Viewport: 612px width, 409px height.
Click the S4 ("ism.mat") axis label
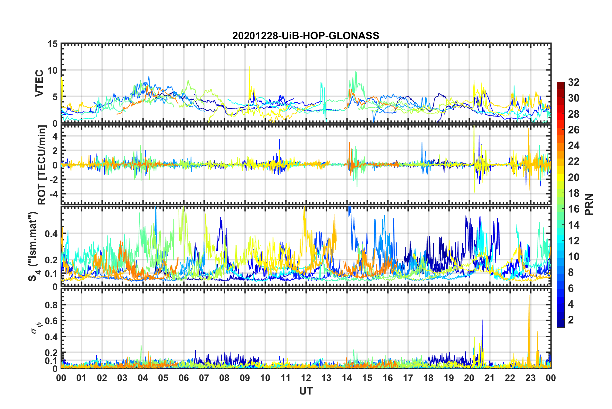coord(33,246)
